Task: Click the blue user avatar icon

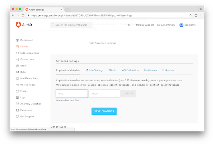Action: 181,25
